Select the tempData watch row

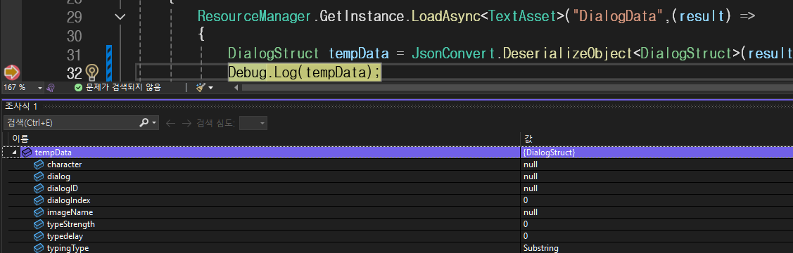[x=397, y=153]
